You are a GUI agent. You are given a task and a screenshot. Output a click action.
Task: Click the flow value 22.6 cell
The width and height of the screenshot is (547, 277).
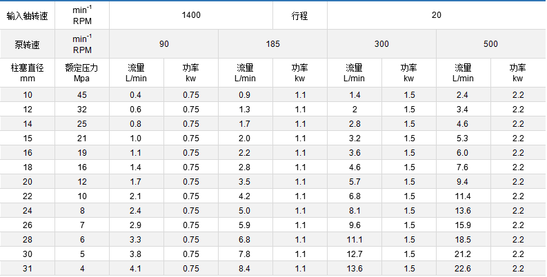(462, 269)
